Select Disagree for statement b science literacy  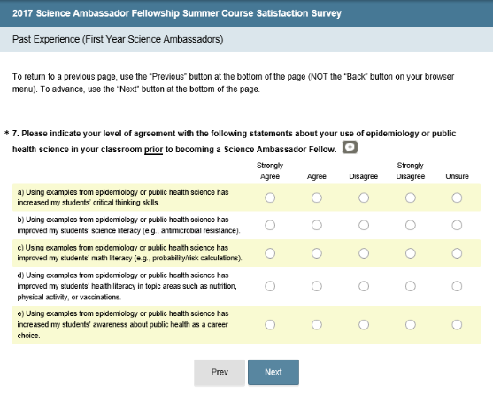tap(364, 225)
